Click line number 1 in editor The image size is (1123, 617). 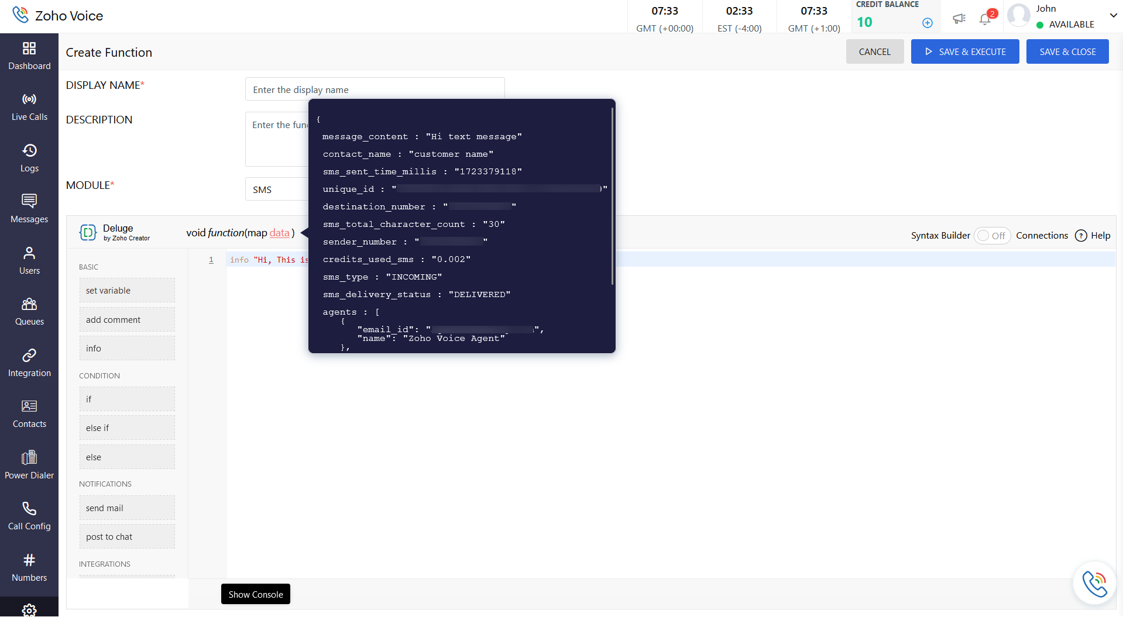tap(211, 260)
